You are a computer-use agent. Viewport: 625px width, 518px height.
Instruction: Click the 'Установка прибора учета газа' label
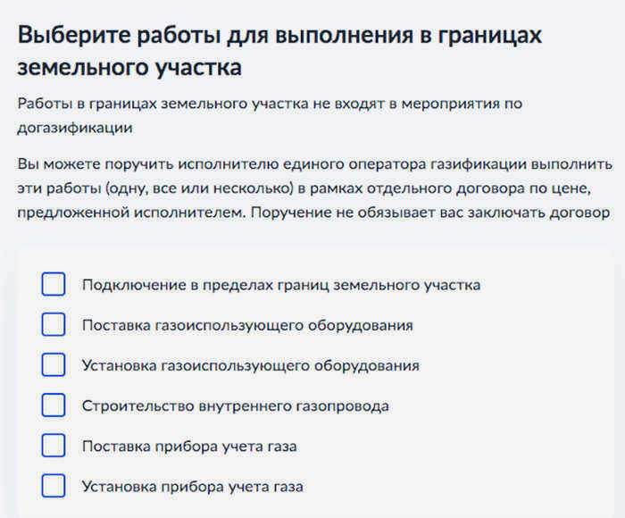pos(193,487)
